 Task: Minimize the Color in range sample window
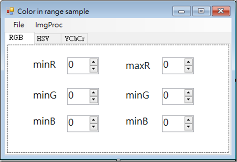[182, 11]
